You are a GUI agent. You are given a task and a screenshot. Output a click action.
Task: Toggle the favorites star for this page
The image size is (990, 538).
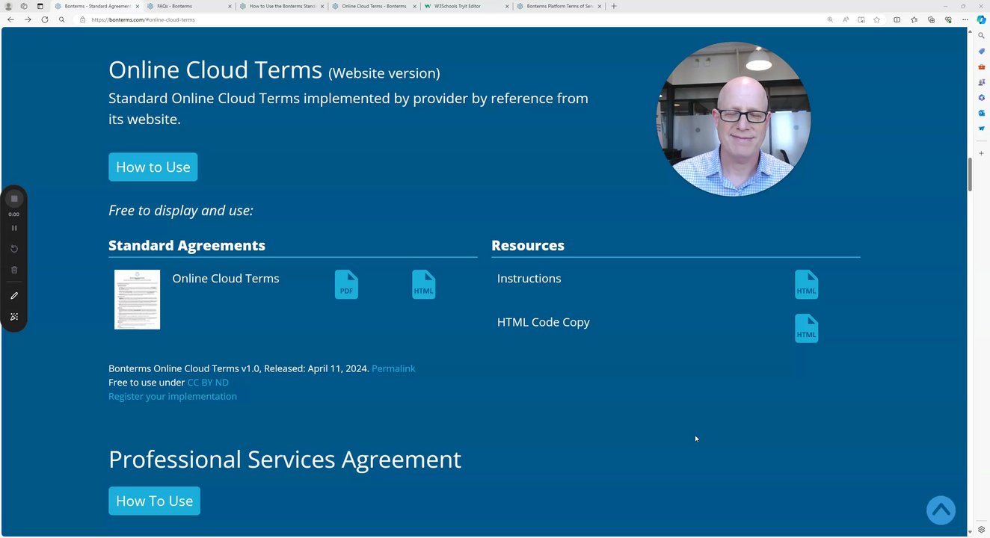pos(876,19)
